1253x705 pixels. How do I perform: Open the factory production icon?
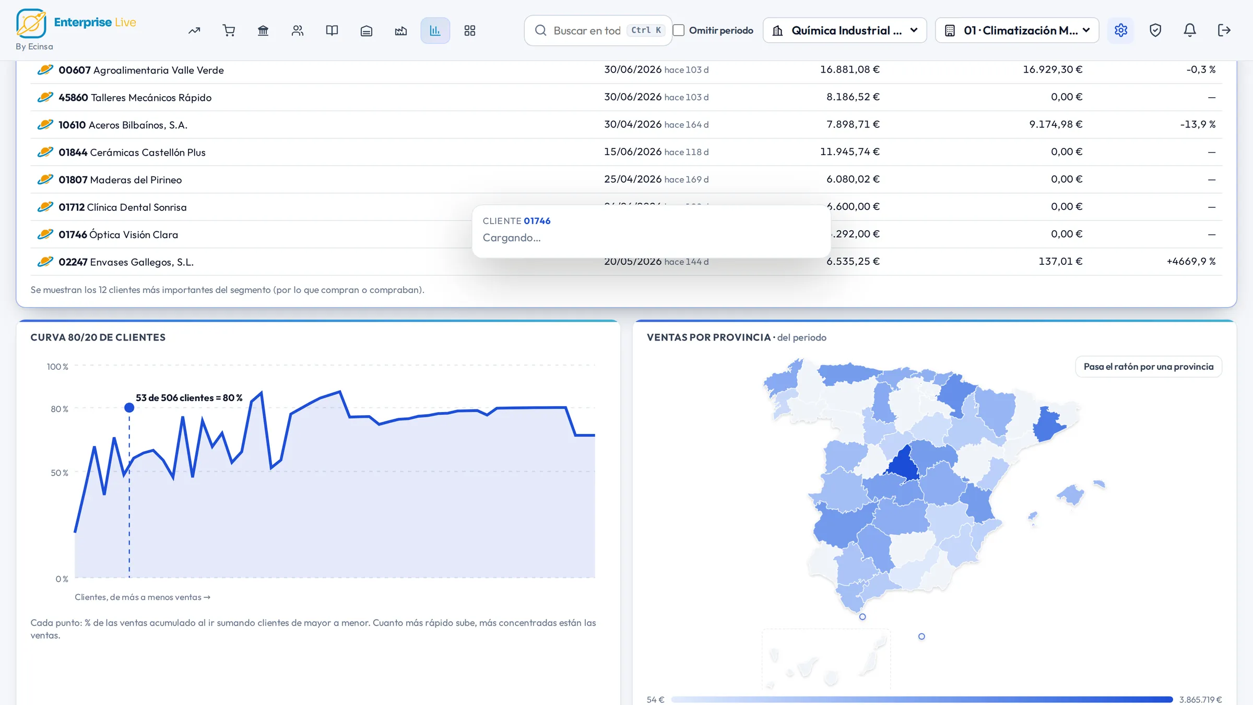pos(401,31)
